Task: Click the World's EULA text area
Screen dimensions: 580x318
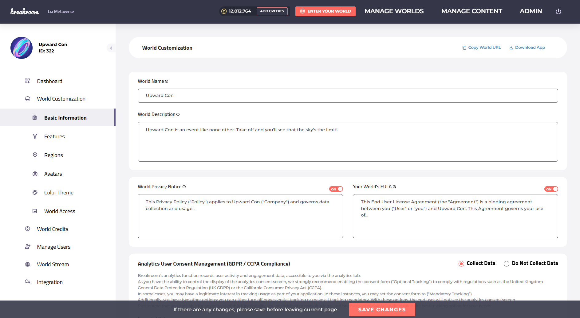Action: tap(456, 216)
